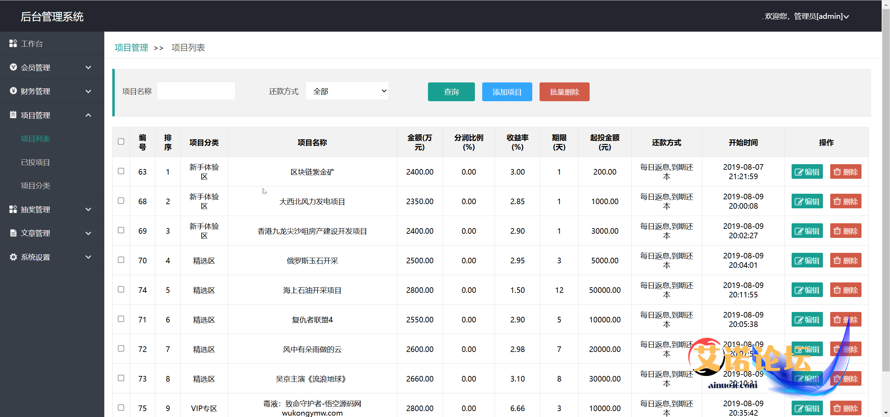Focus the 项目名称 search input
Viewport: 890px width, 417px height.
coord(196,91)
